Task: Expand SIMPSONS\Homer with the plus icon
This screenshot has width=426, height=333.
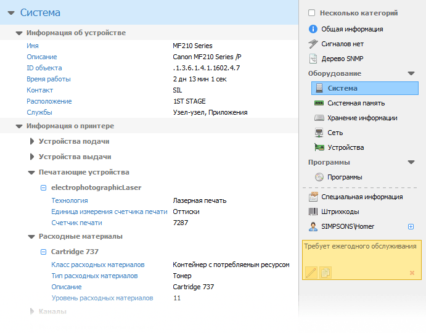Action: click(x=411, y=226)
